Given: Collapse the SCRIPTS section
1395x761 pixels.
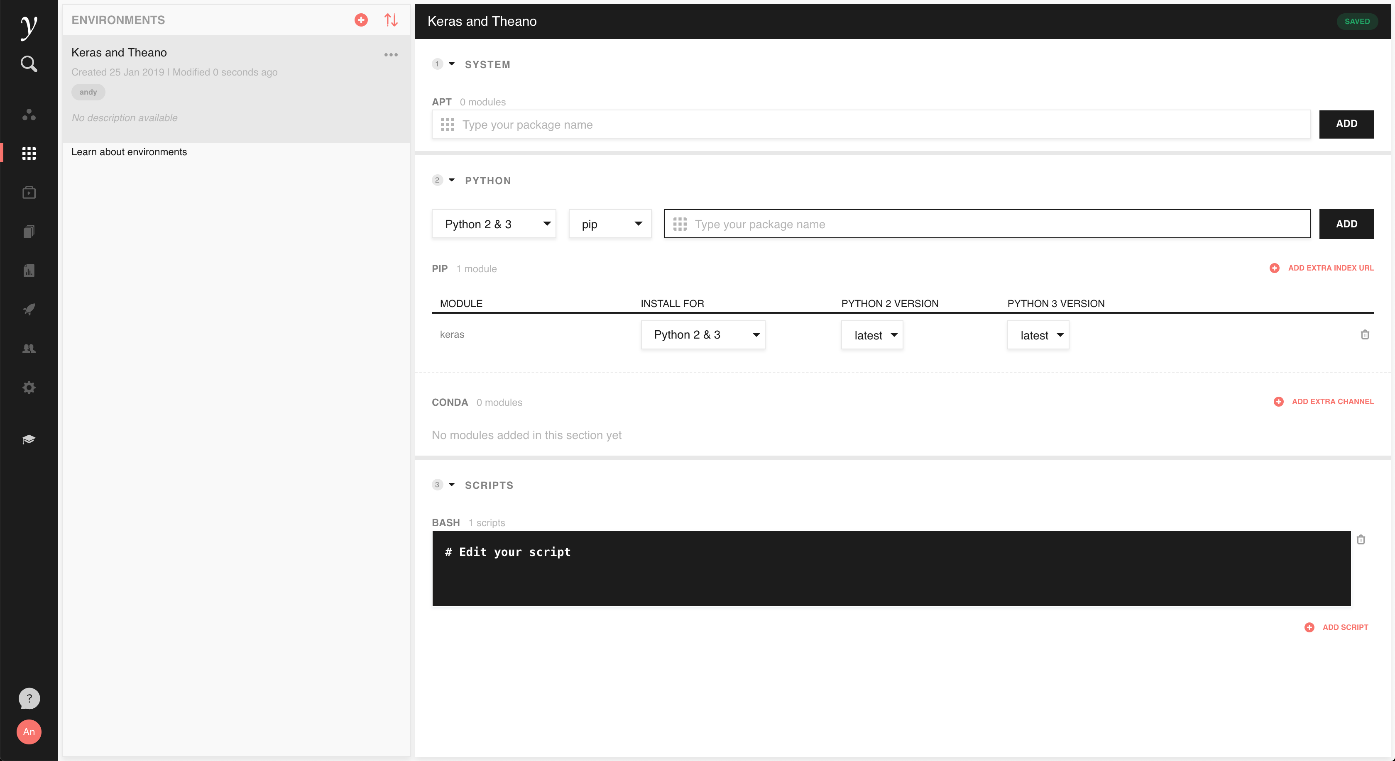Looking at the screenshot, I should (x=452, y=484).
